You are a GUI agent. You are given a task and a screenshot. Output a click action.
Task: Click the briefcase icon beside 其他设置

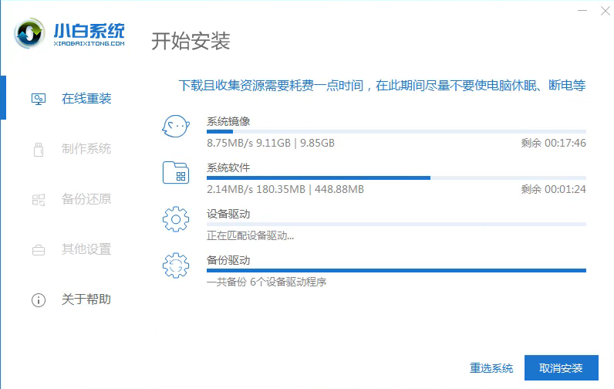[38, 249]
